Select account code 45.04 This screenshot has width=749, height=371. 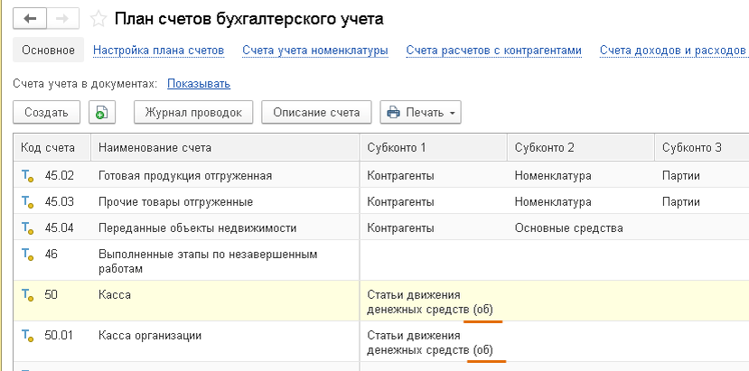click(x=60, y=228)
